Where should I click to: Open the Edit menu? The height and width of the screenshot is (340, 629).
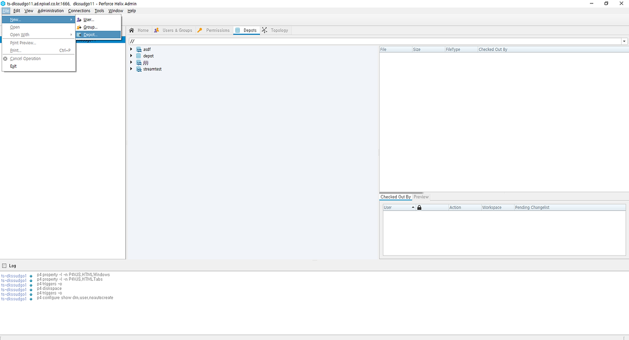click(x=17, y=11)
